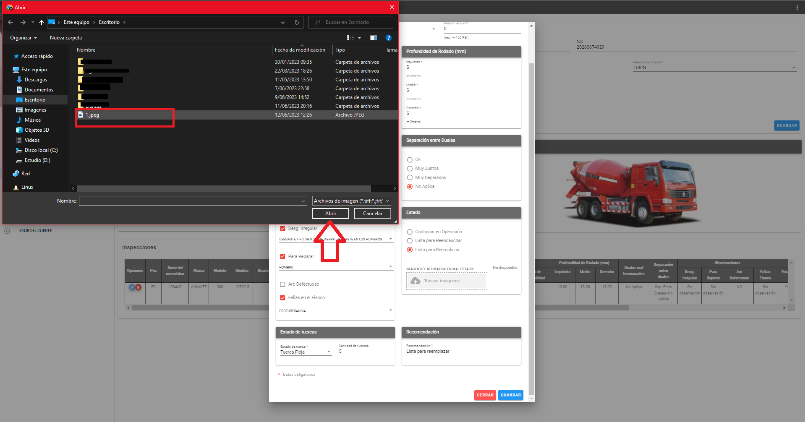The height and width of the screenshot is (422, 805).
Task: Expand the Estado de tuerca dropdown
Action: (x=306, y=352)
